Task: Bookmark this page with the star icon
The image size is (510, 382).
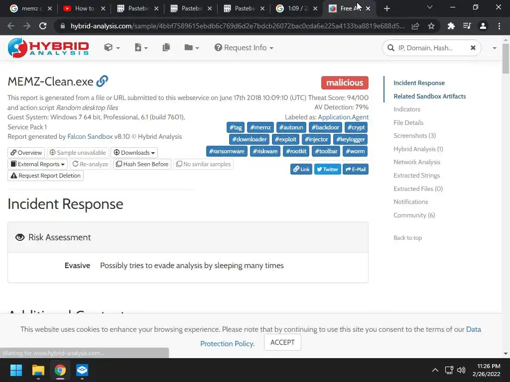Action: [431, 26]
